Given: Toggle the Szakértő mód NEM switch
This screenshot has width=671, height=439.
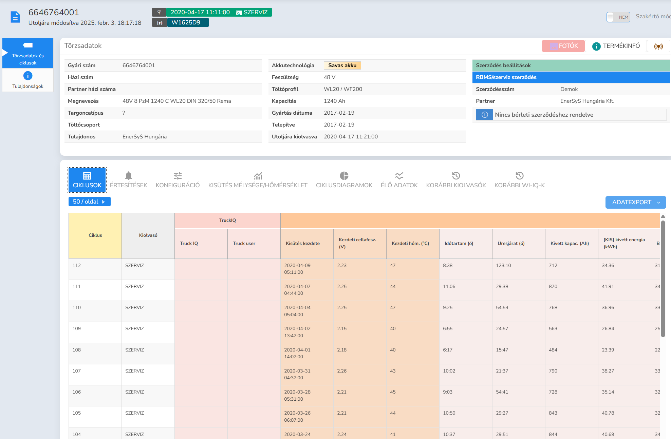Looking at the screenshot, I should coord(618,17).
